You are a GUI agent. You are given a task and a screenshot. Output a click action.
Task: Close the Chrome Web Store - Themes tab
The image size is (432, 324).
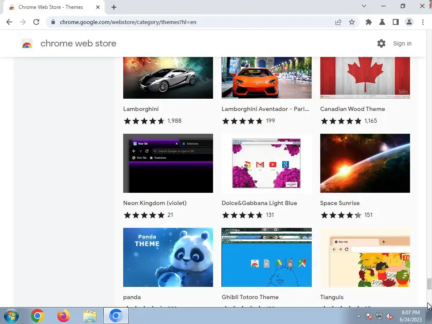pyautogui.click(x=98, y=7)
